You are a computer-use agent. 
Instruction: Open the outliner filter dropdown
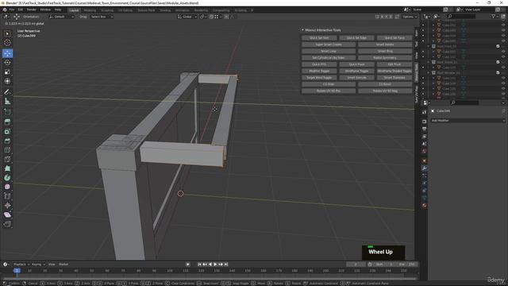tap(494, 16)
